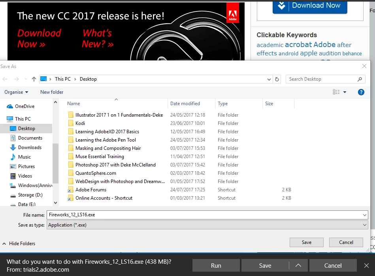The width and height of the screenshot is (375, 276).
Task: Click the search magnifier icon
Action: [x=360, y=79]
